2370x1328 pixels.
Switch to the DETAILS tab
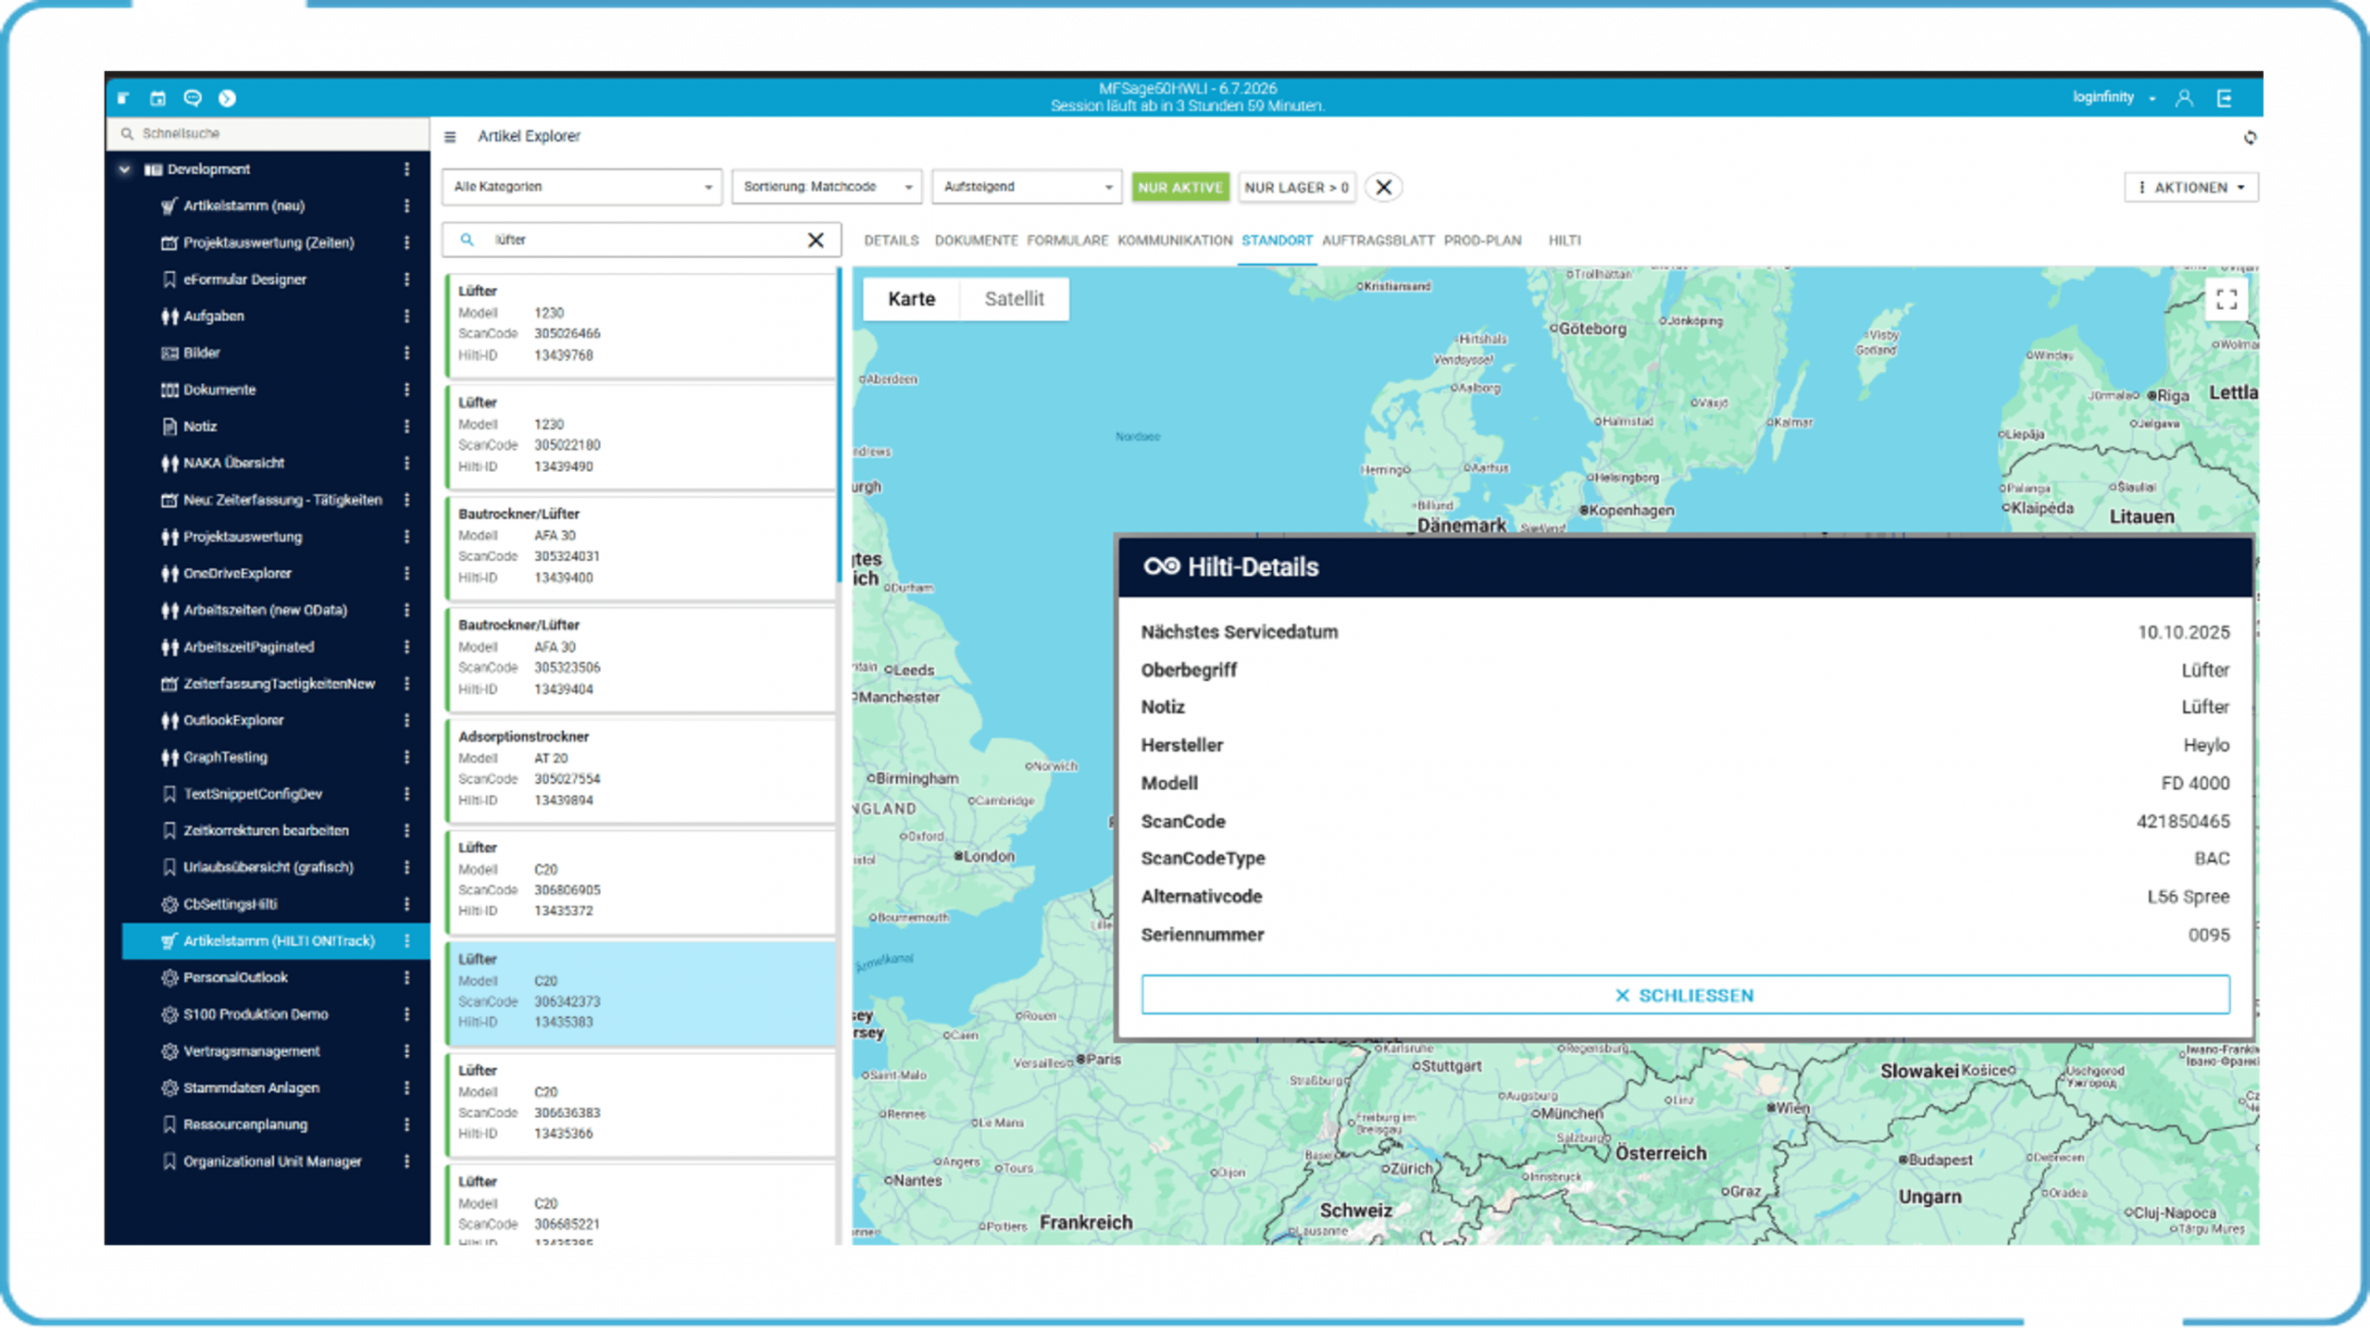pyautogui.click(x=891, y=241)
